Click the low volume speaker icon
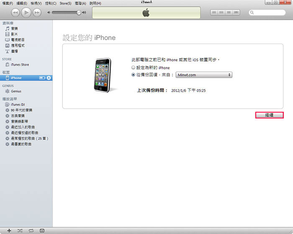 (x=49, y=13)
